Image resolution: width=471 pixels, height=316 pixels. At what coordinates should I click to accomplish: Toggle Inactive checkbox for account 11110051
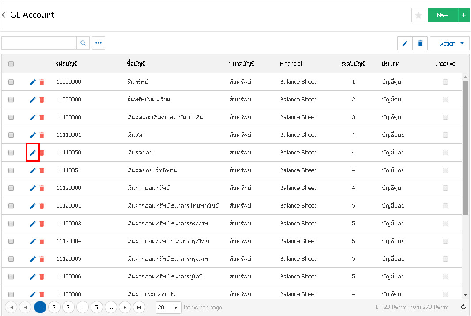click(x=445, y=170)
